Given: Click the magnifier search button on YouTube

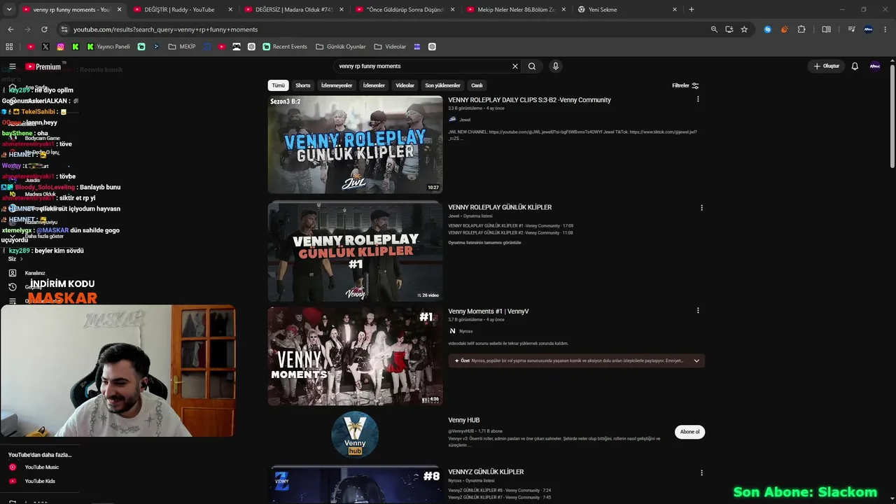Looking at the screenshot, I should coord(532,66).
